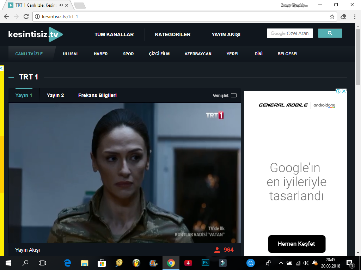Open the red download manager taskbar icon

[x=188, y=263]
